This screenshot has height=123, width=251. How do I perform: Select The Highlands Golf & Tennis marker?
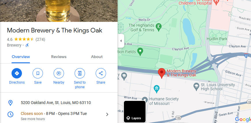tap(158, 28)
